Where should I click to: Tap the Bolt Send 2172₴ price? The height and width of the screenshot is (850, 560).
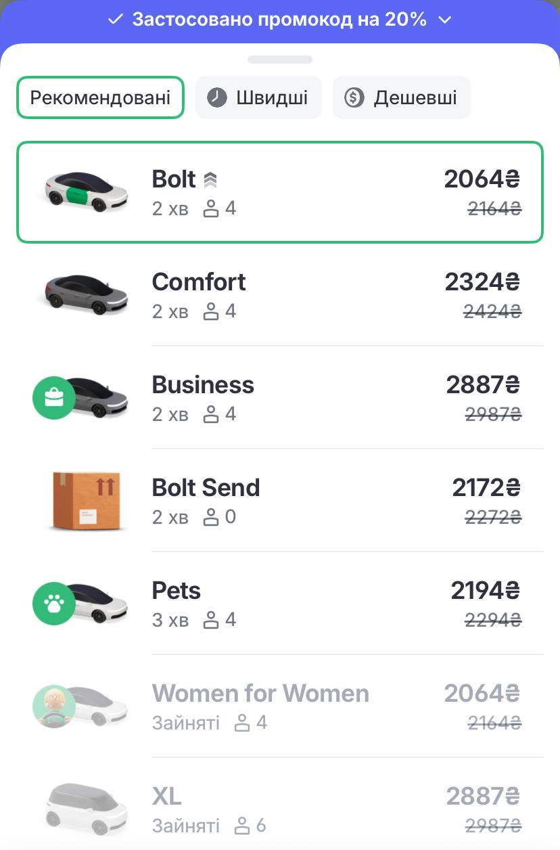click(x=486, y=487)
